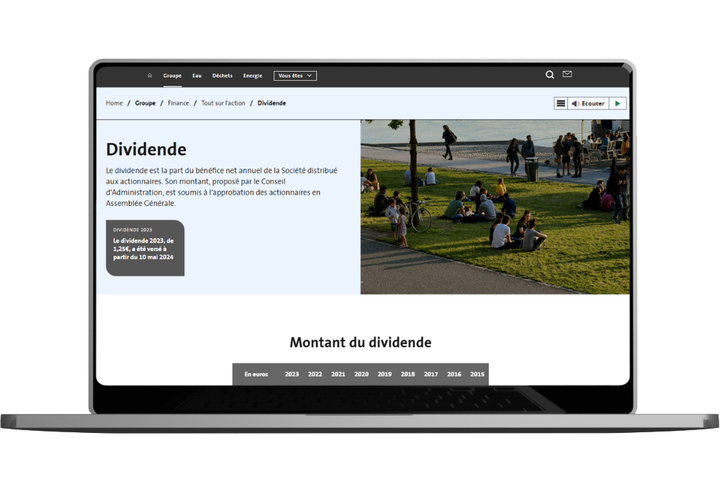Follow the Finance breadcrumb link
Screen dimensions: 720x492
click(178, 103)
